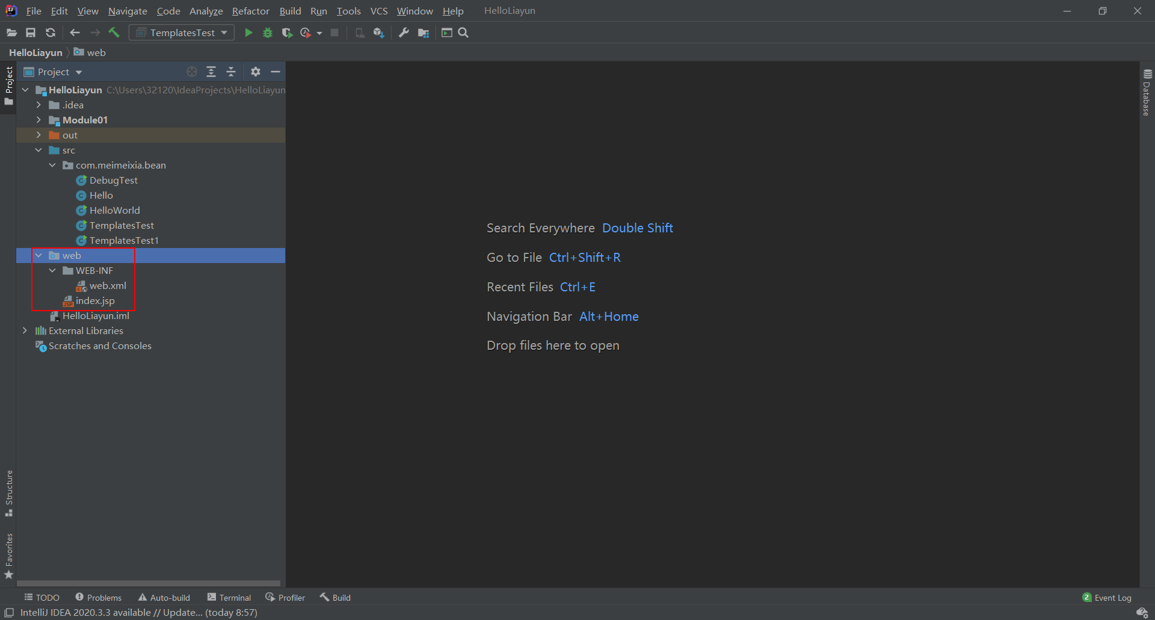Open the Build menu
The width and height of the screenshot is (1155, 620).
tap(291, 11)
